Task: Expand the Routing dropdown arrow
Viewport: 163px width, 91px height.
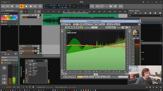Action: coord(90,25)
